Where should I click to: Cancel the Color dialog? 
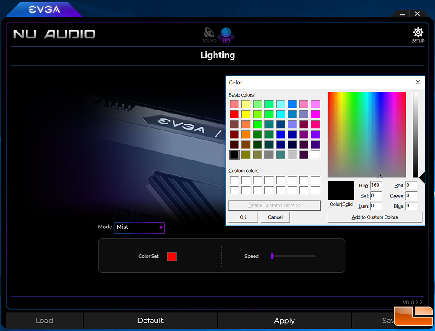coord(275,217)
